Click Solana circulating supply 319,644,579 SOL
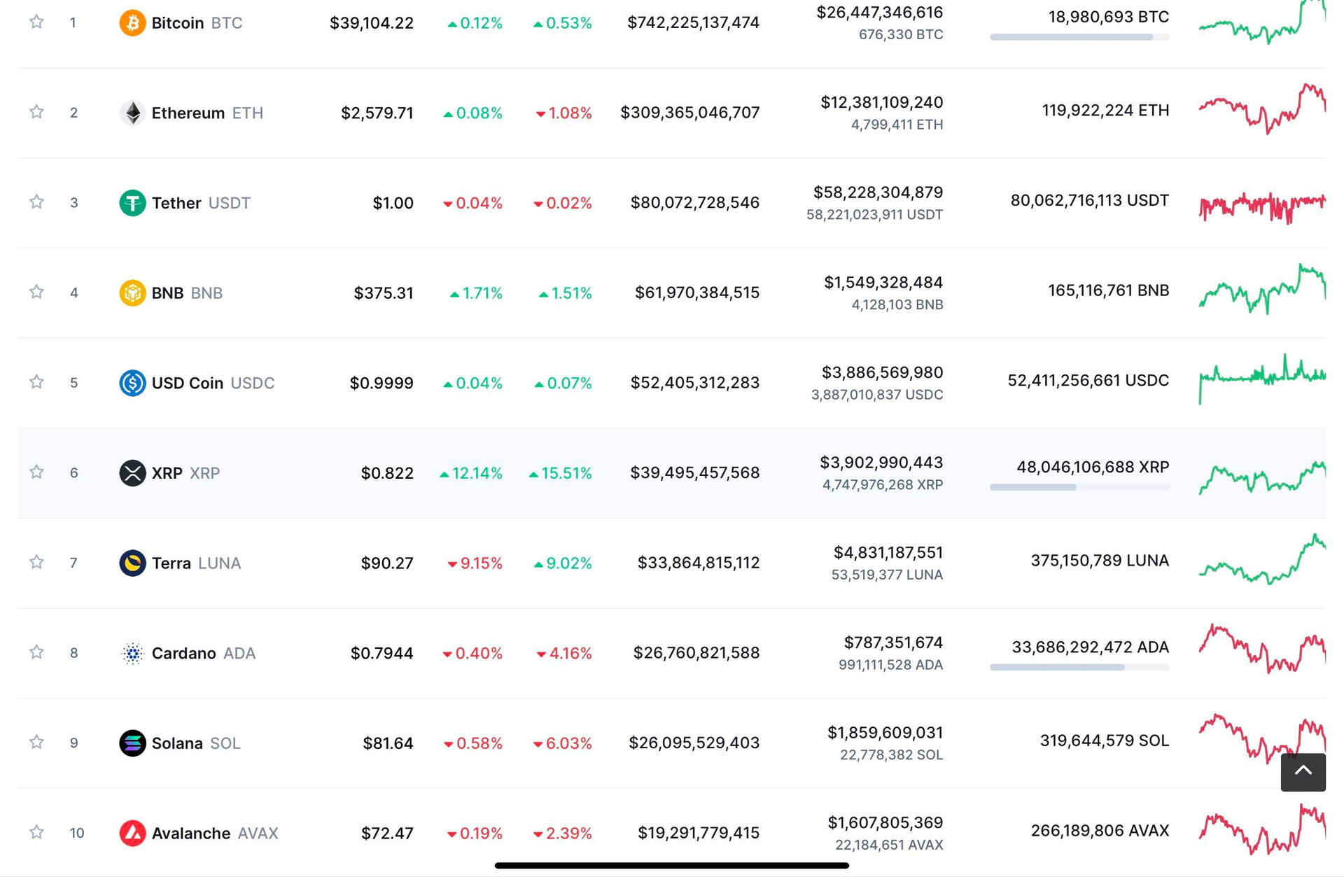This screenshot has width=1344, height=877. [1105, 741]
